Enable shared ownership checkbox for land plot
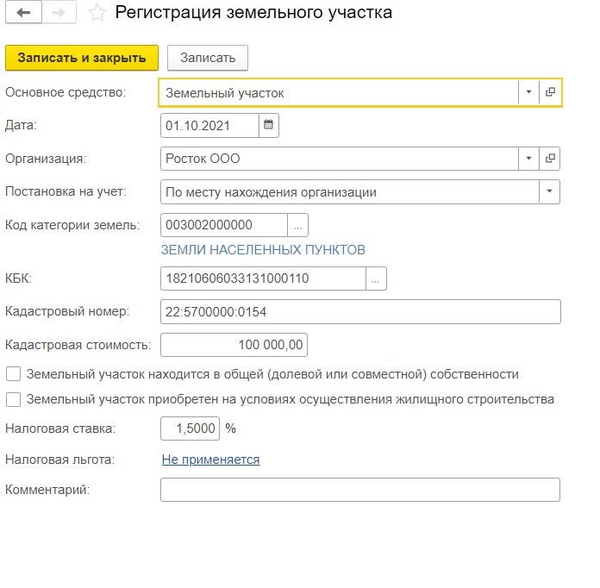The image size is (600, 588). point(14,374)
